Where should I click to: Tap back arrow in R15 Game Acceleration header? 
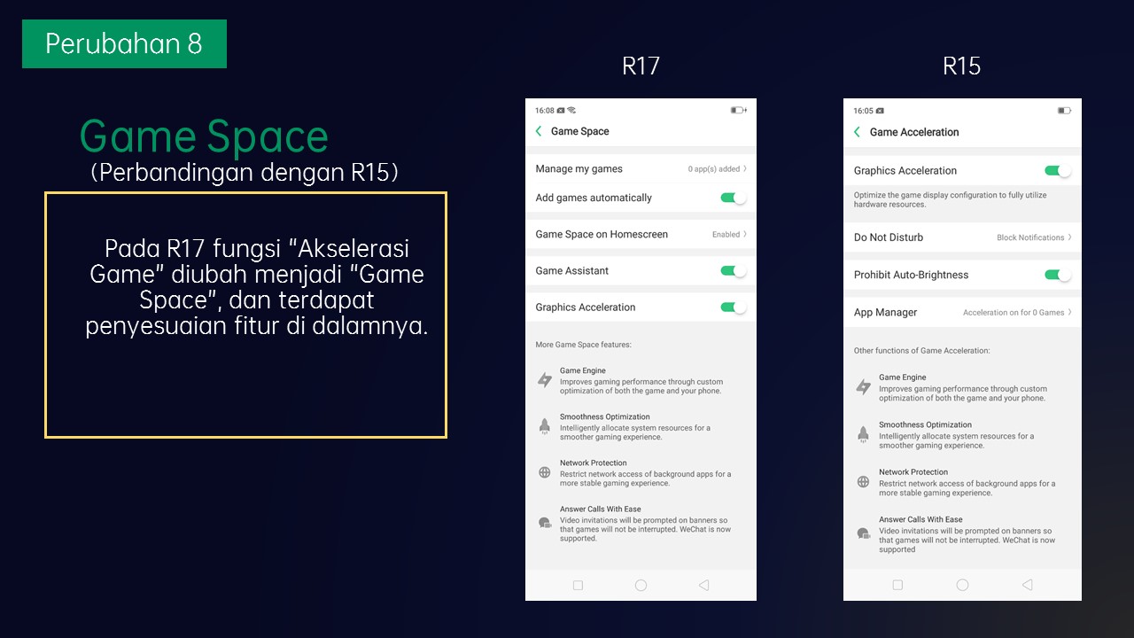pos(857,132)
